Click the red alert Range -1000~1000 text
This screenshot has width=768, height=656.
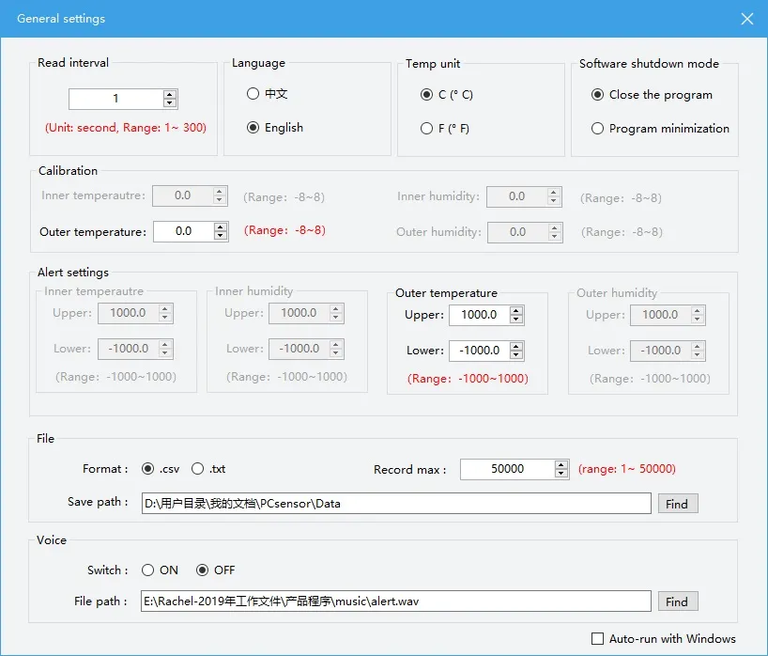468,379
